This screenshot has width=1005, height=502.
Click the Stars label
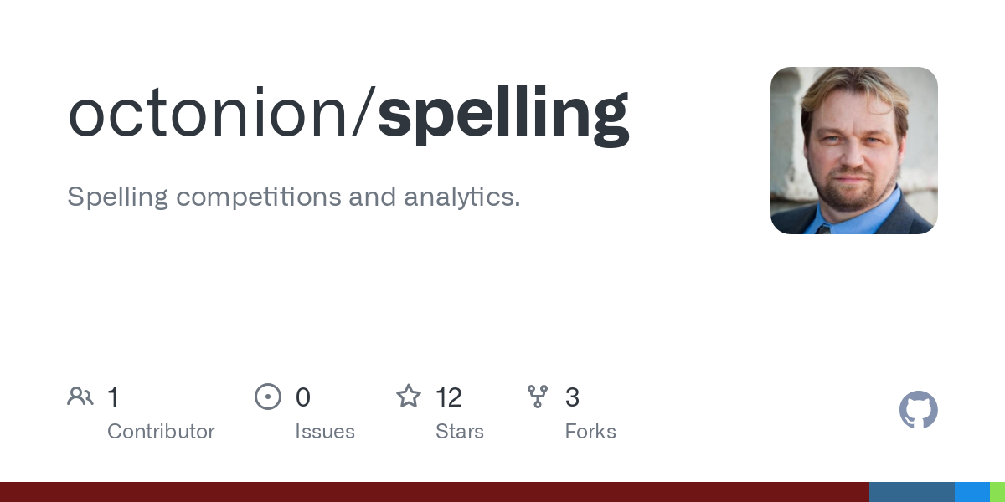pos(460,432)
